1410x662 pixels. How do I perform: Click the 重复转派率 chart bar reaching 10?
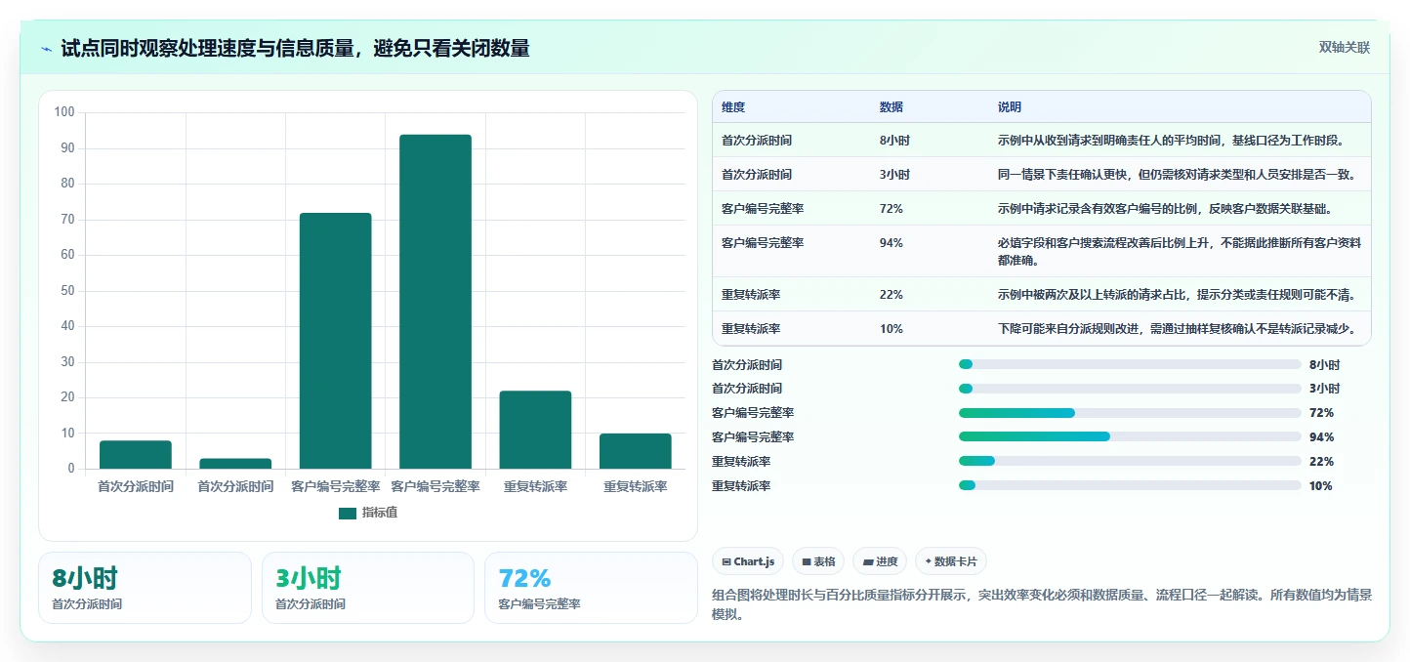[636, 451]
